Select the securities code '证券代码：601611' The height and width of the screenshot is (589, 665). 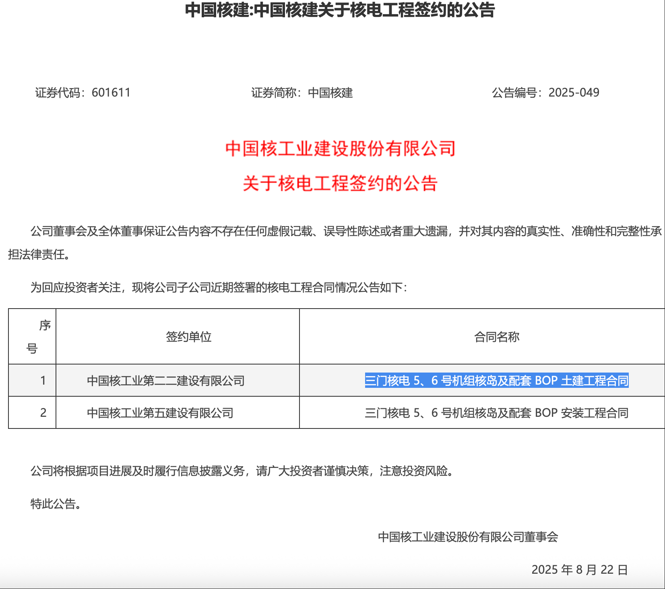click(83, 93)
